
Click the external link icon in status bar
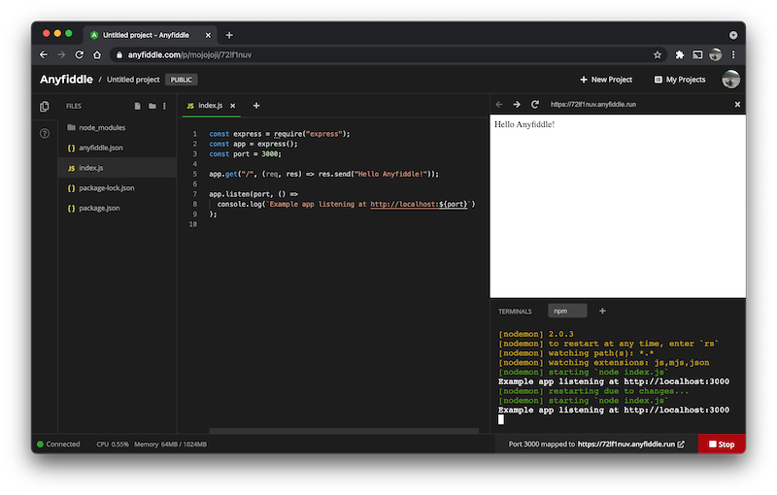point(682,444)
